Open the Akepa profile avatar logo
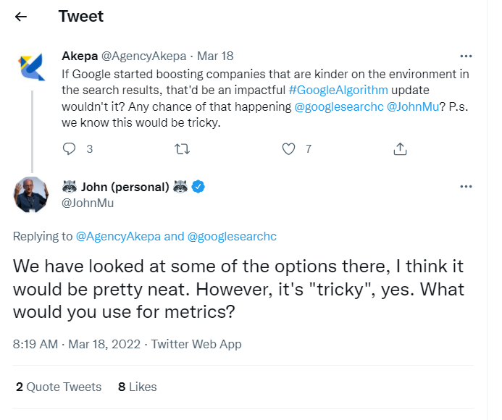Screen dimensions: 502x420 [x=31, y=67]
